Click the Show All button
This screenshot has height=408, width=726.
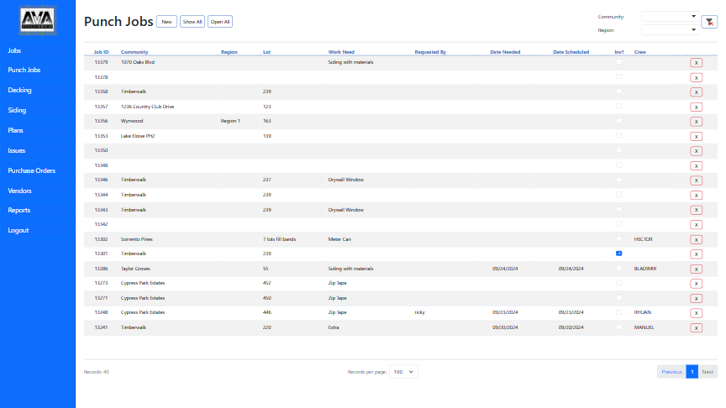(x=192, y=22)
